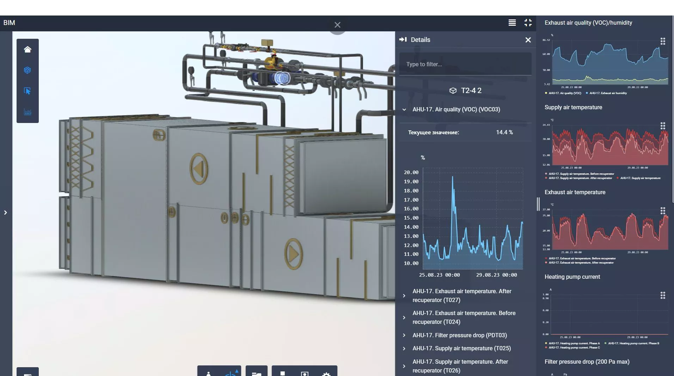Open grip menu of Exhaust air temperature chart
674x376 pixels.
pos(663,211)
